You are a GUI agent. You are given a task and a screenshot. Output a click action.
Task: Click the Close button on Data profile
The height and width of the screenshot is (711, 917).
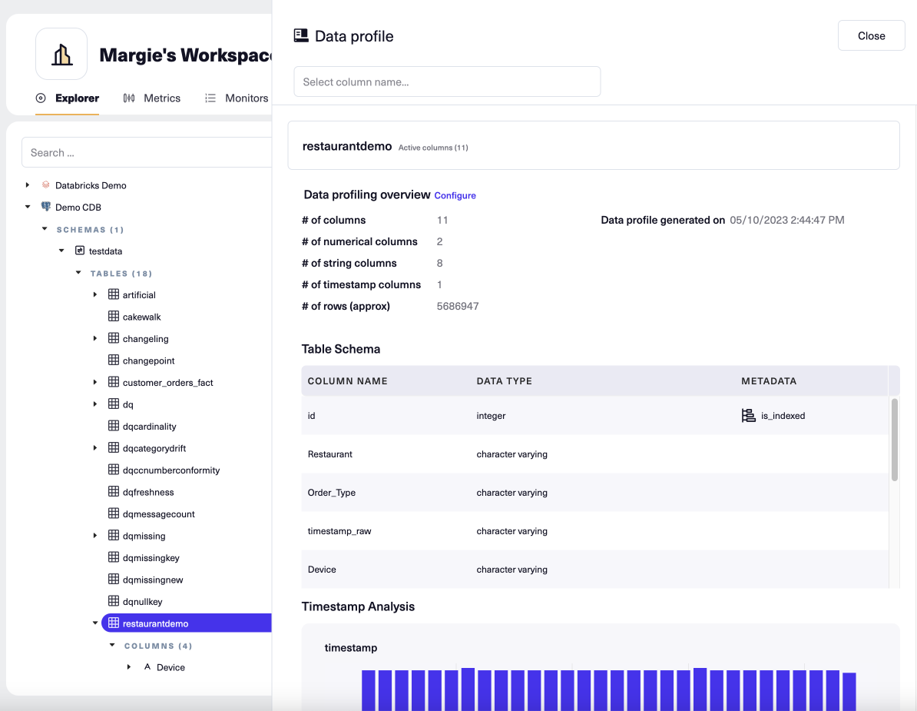[871, 35]
